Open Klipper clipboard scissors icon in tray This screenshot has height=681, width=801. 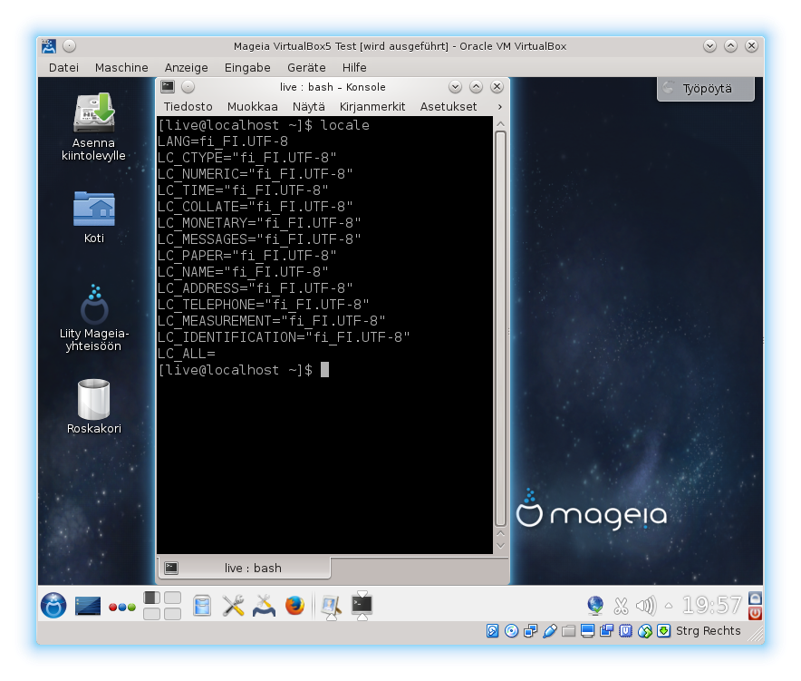point(621,606)
